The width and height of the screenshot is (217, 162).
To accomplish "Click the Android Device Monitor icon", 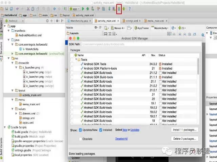I will pos(123,9).
